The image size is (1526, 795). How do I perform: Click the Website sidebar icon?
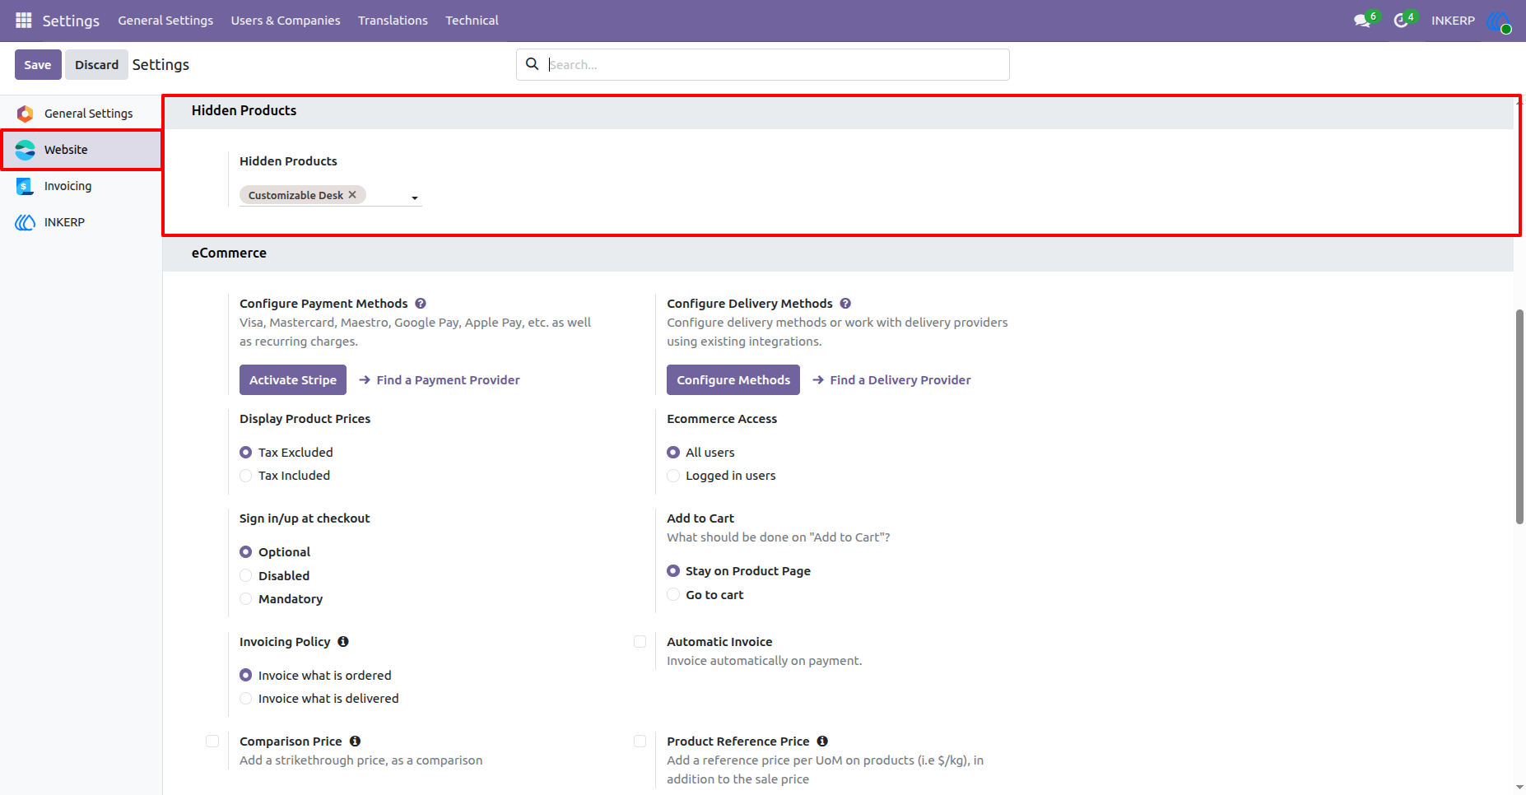(x=26, y=150)
